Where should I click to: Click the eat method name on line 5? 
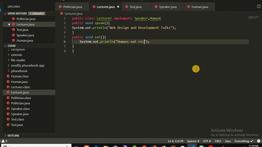97,37
